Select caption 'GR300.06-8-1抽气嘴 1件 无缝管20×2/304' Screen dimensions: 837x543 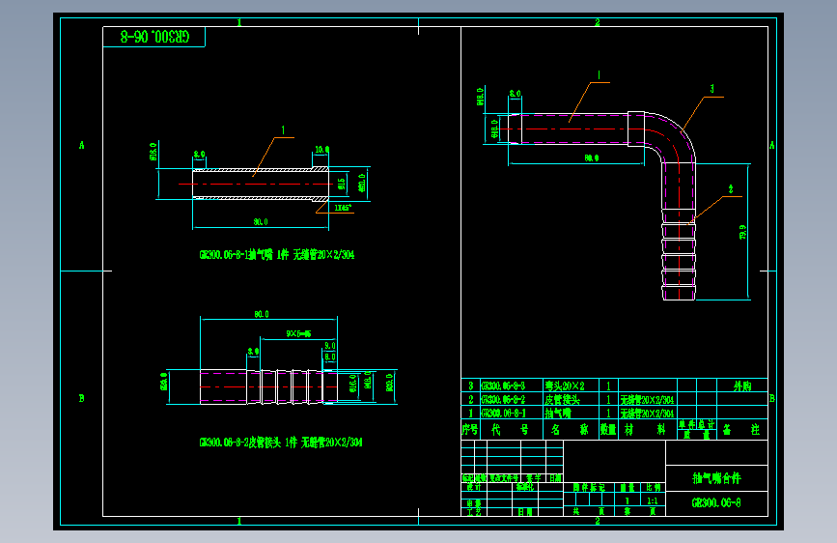click(276, 255)
